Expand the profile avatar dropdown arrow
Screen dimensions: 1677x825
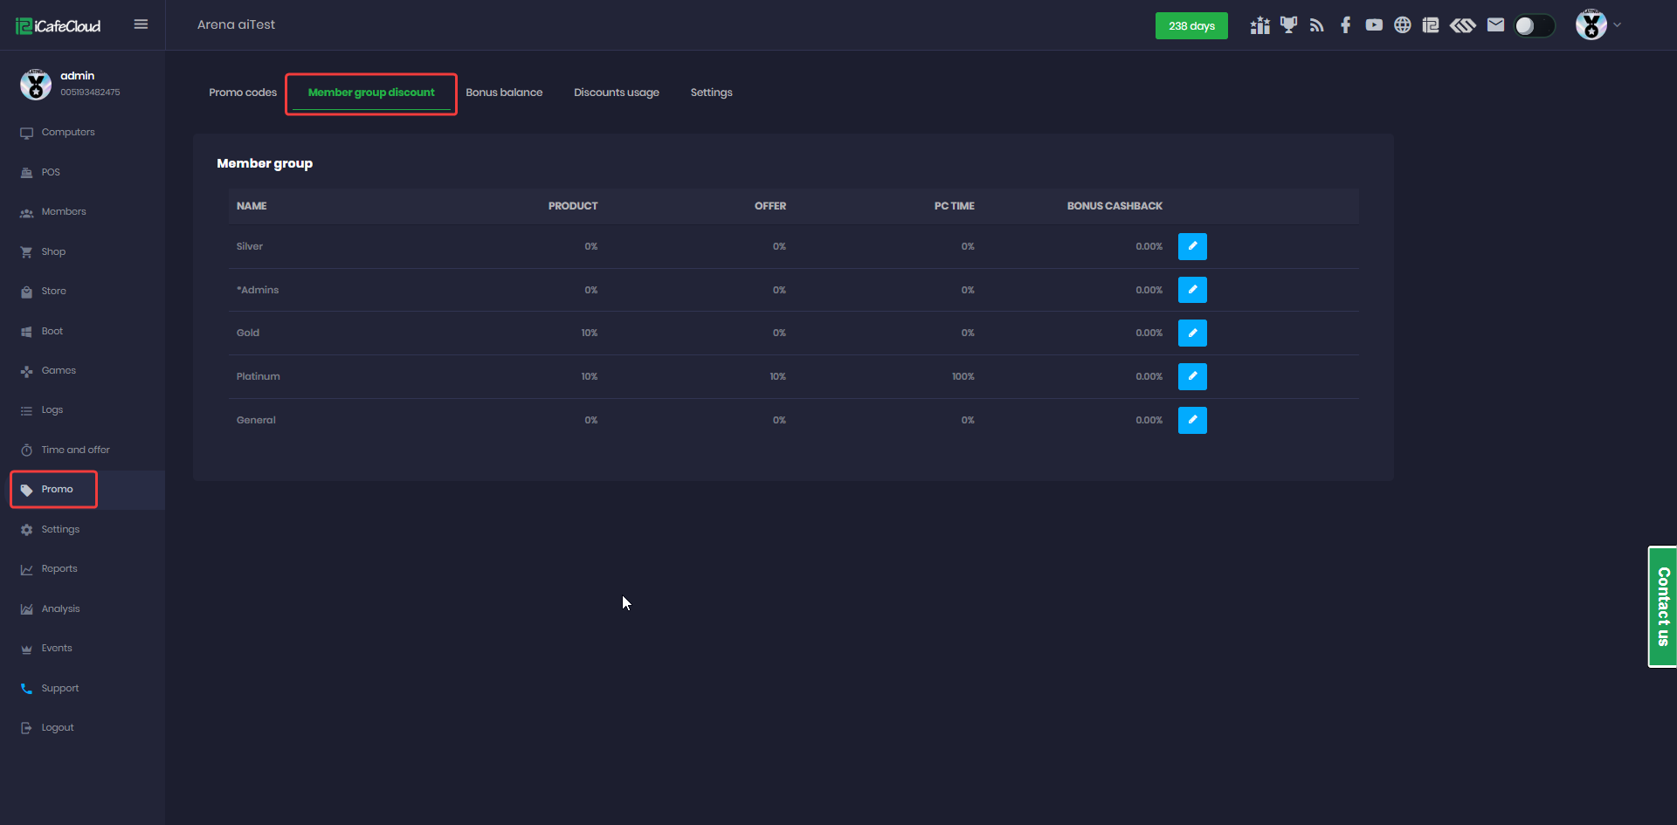click(1617, 25)
